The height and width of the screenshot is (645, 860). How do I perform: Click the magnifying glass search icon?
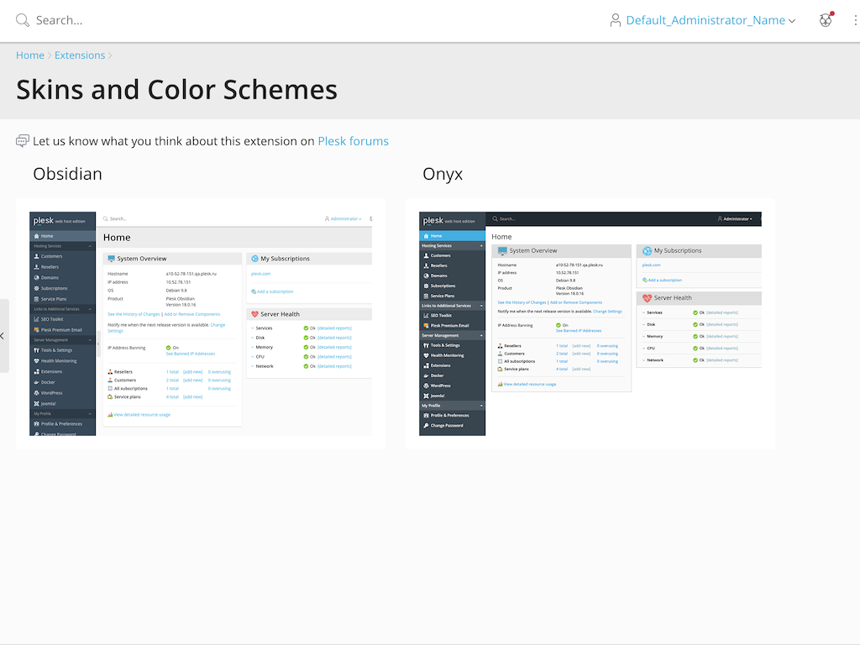(23, 20)
